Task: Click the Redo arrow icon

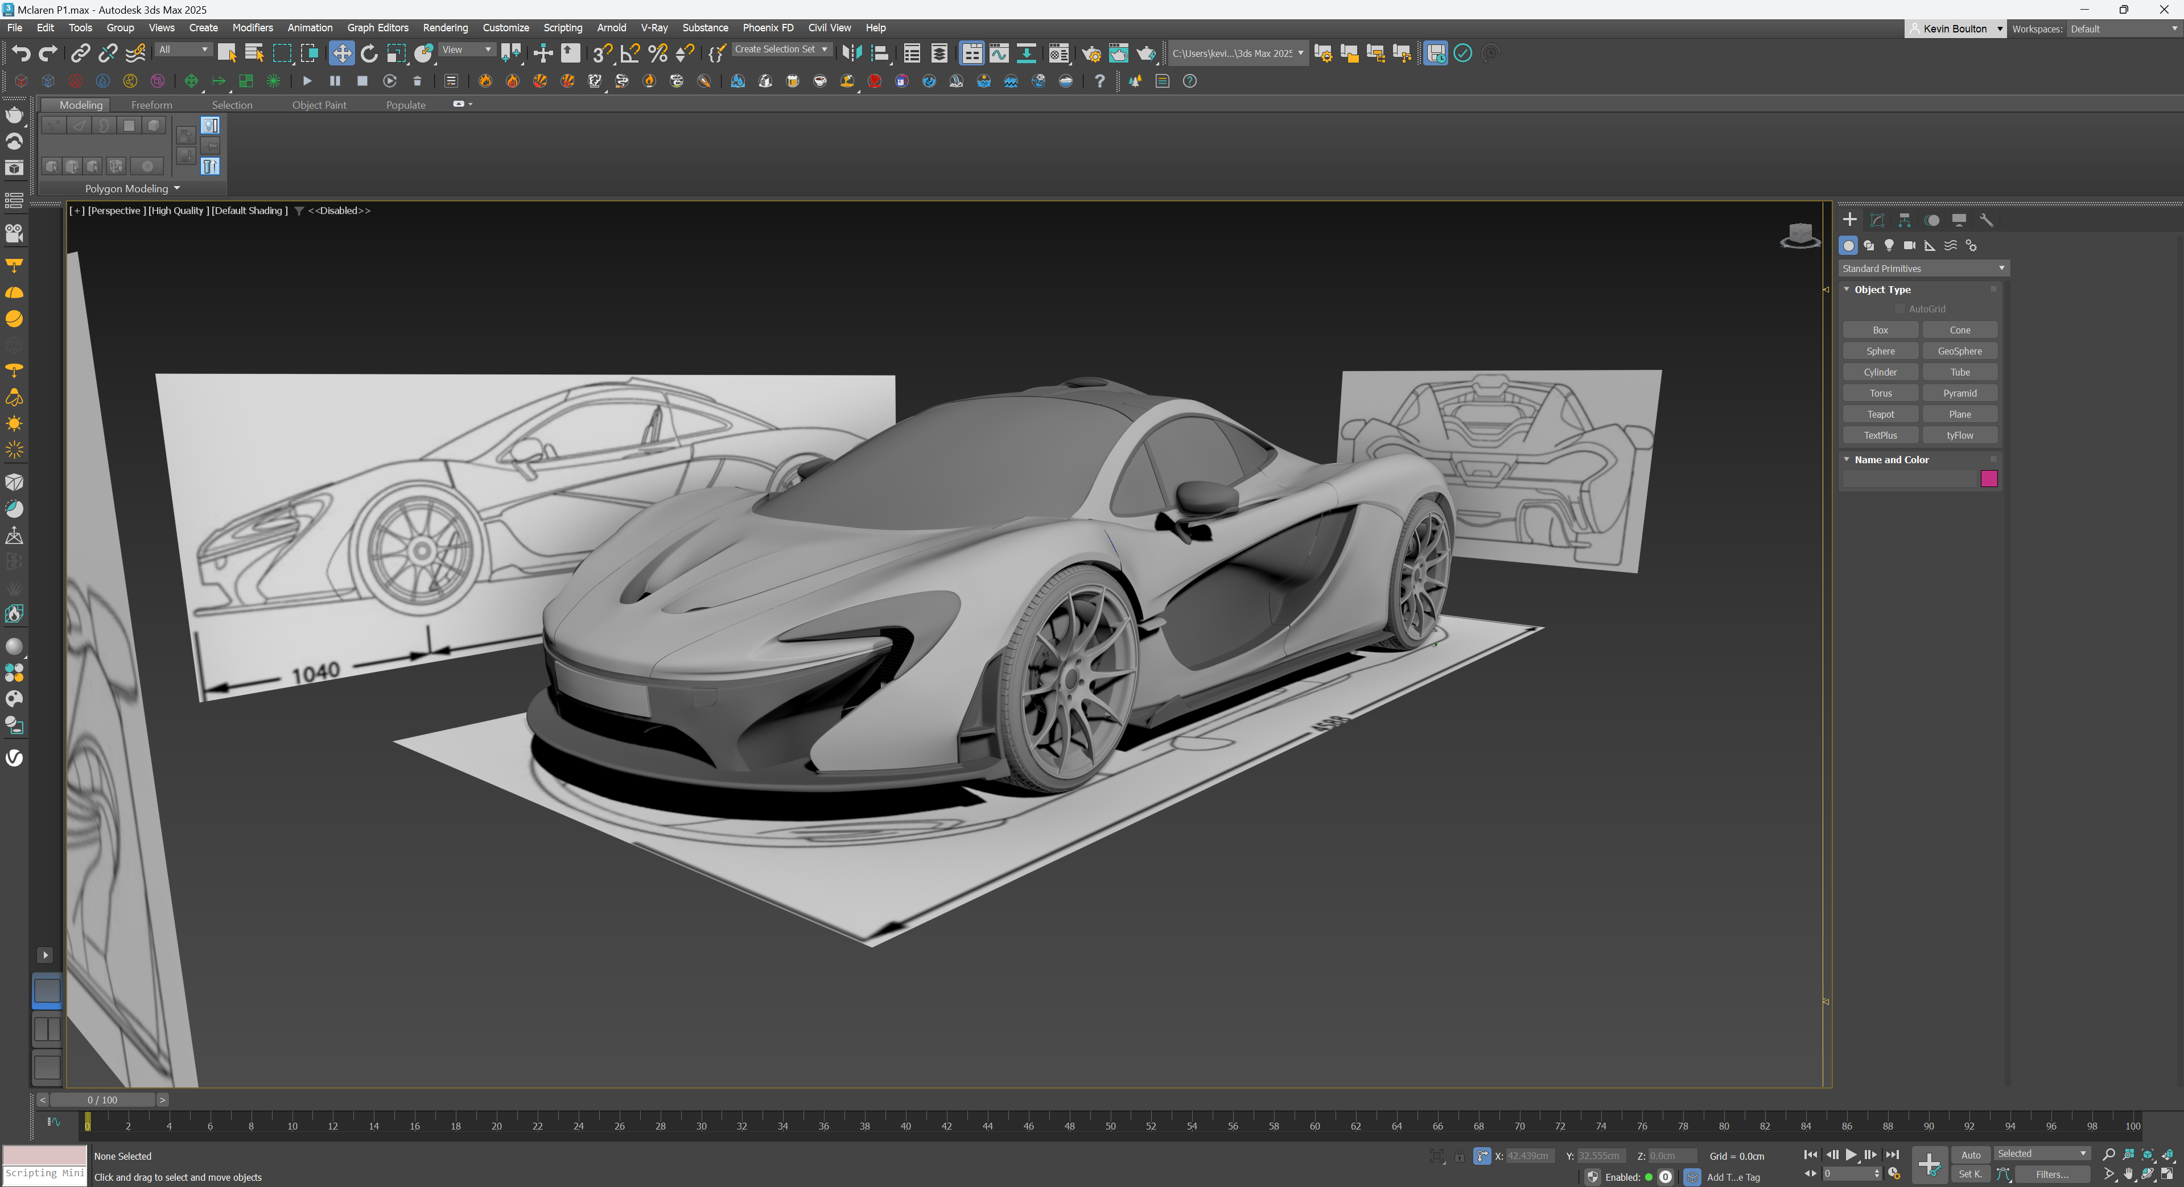Action: 48,53
